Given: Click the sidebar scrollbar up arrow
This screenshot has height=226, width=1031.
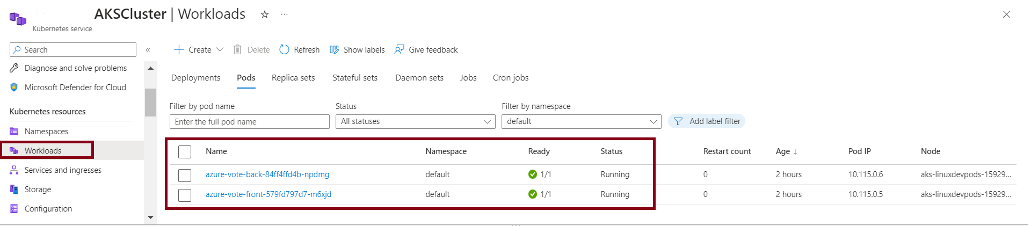Looking at the screenshot, I should [x=150, y=68].
